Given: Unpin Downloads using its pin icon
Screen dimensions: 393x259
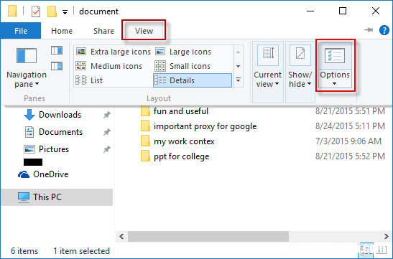Looking at the screenshot, I should click(107, 115).
